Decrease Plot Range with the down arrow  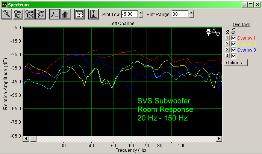(191, 16)
